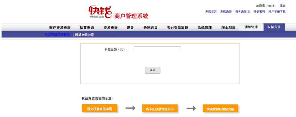This screenshot has width=296, height=117.
Task: Click the 权益充值流程图示意 heading
Action: coord(97,98)
